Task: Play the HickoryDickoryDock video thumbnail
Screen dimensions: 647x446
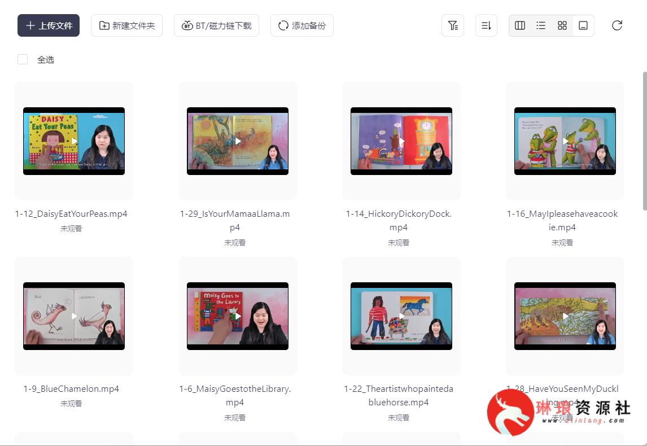Action: [x=401, y=141]
